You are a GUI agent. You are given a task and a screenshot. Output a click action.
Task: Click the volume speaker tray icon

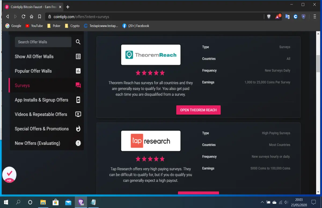click(x=286, y=202)
